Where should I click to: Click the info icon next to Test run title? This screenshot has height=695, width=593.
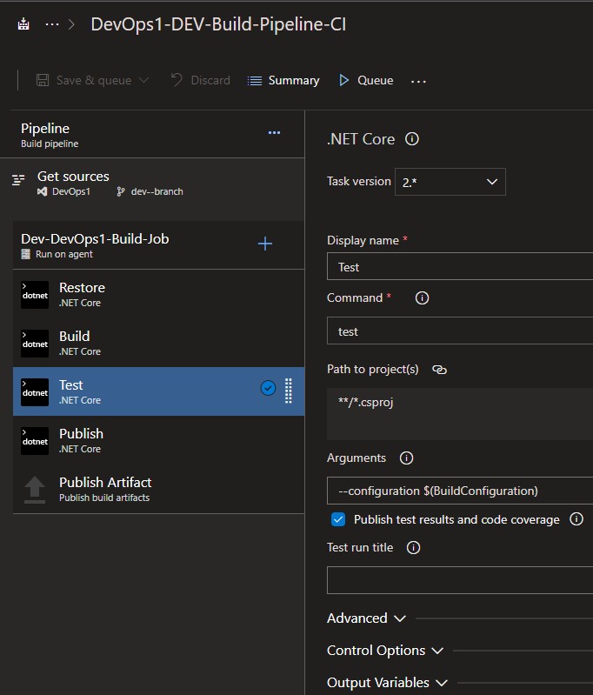(414, 548)
